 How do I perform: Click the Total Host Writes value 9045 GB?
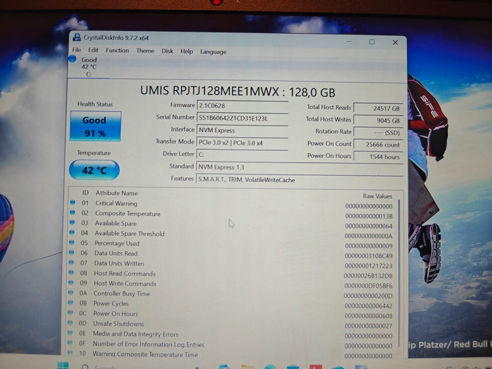tap(378, 120)
